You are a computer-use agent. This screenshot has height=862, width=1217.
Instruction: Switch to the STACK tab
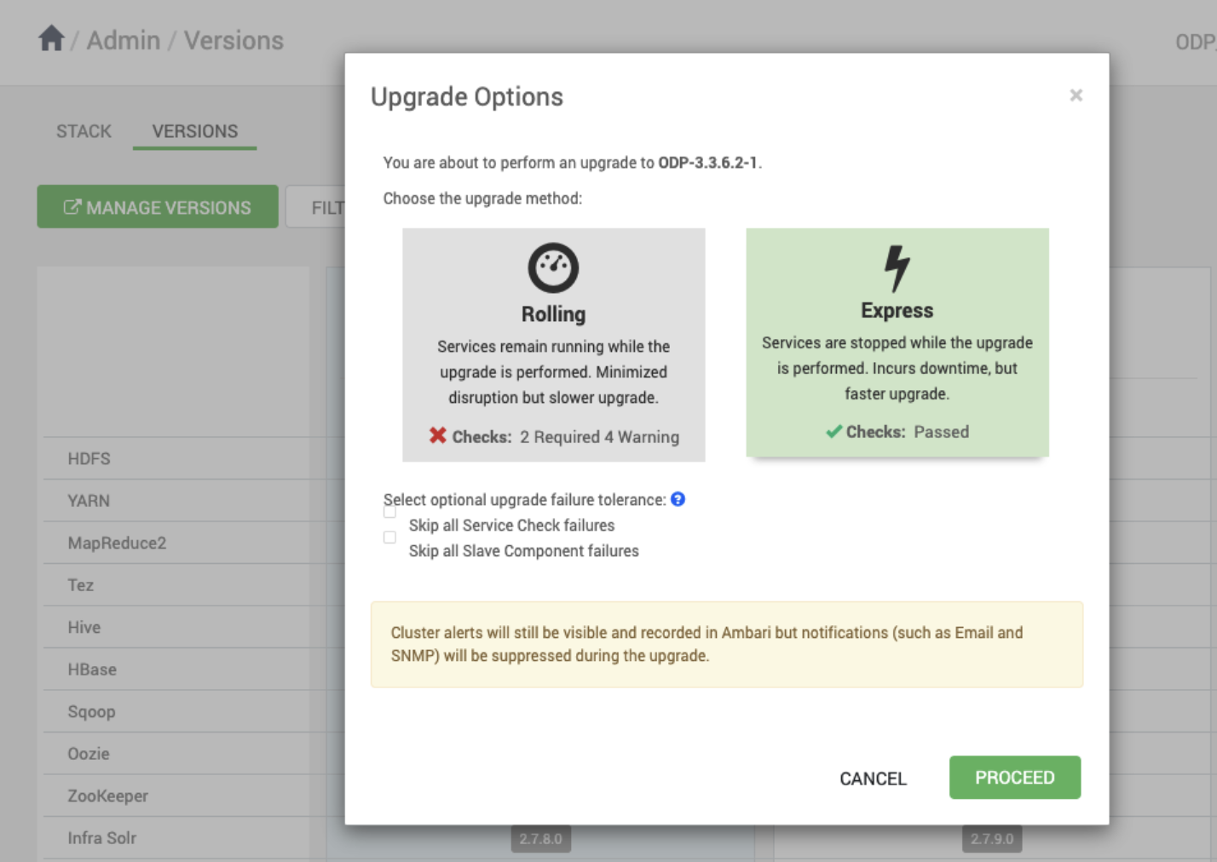point(84,131)
